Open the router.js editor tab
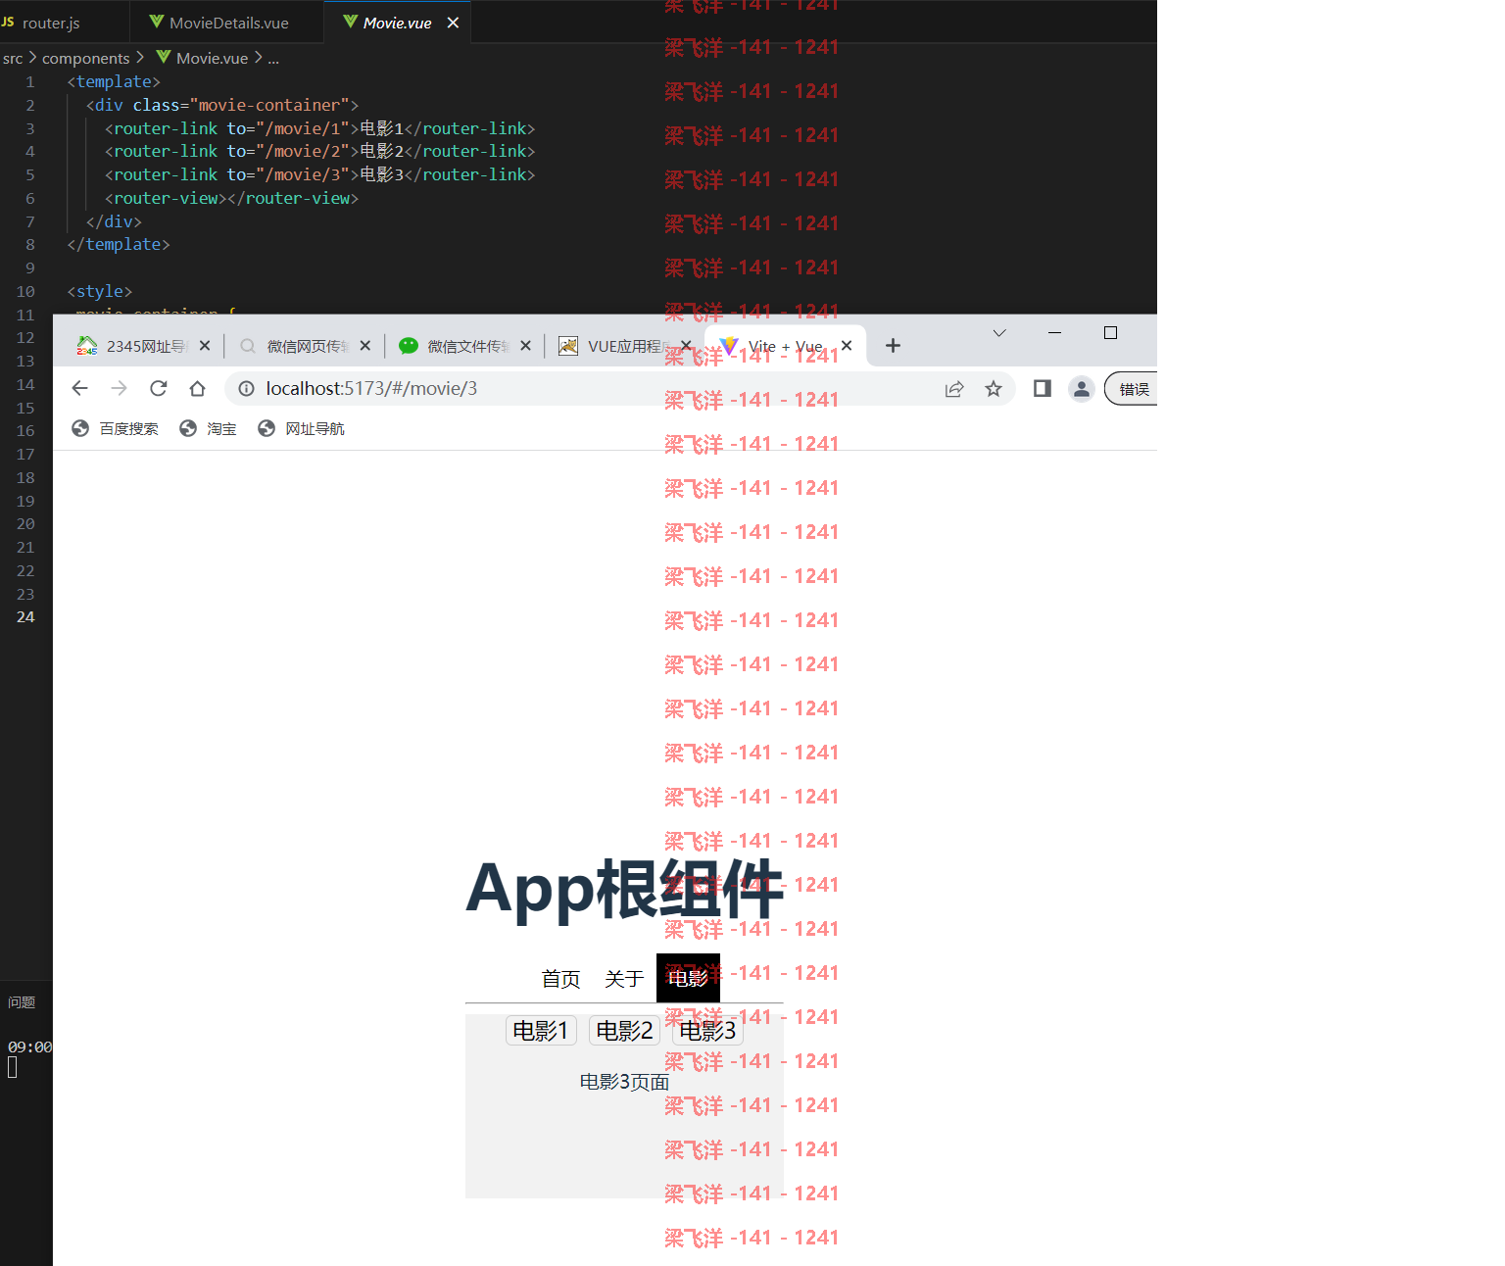1505x1266 pixels. click(x=51, y=23)
